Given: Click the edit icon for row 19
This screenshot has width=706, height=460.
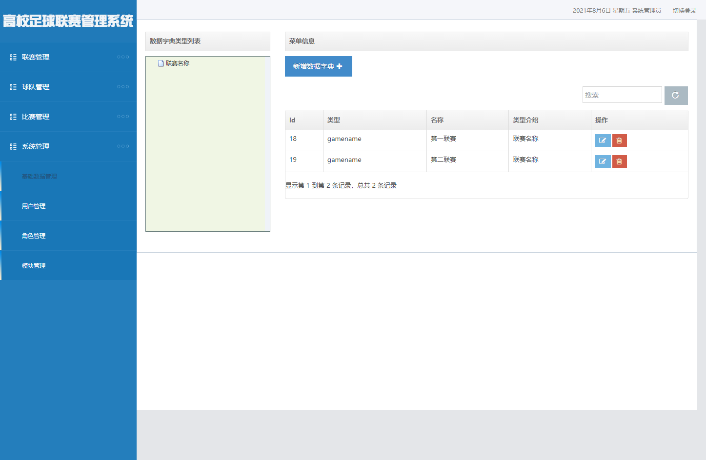Looking at the screenshot, I should (x=603, y=161).
